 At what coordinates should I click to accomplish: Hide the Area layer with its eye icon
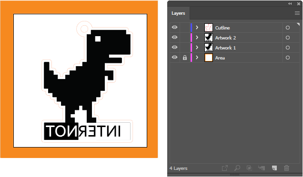(x=174, y=57)
